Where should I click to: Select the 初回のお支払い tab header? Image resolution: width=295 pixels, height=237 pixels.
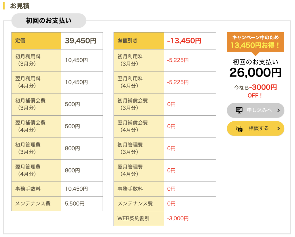pyautogui.click(x=49, y=21)
